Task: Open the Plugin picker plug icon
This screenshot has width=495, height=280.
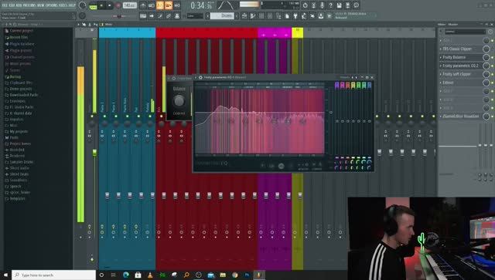Action: (295, 15)
